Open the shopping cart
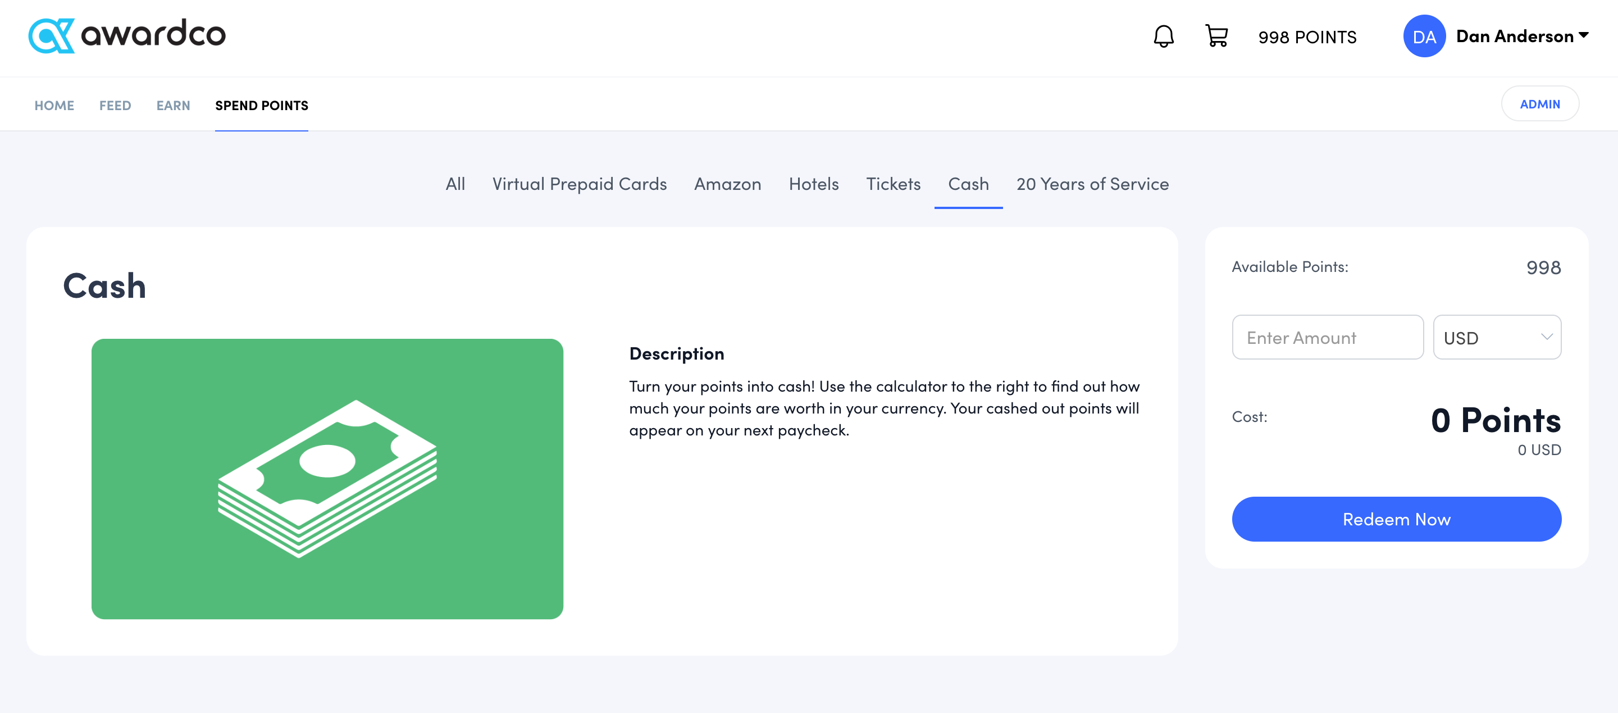1618x713 pixels. [x=1216, y=37]
